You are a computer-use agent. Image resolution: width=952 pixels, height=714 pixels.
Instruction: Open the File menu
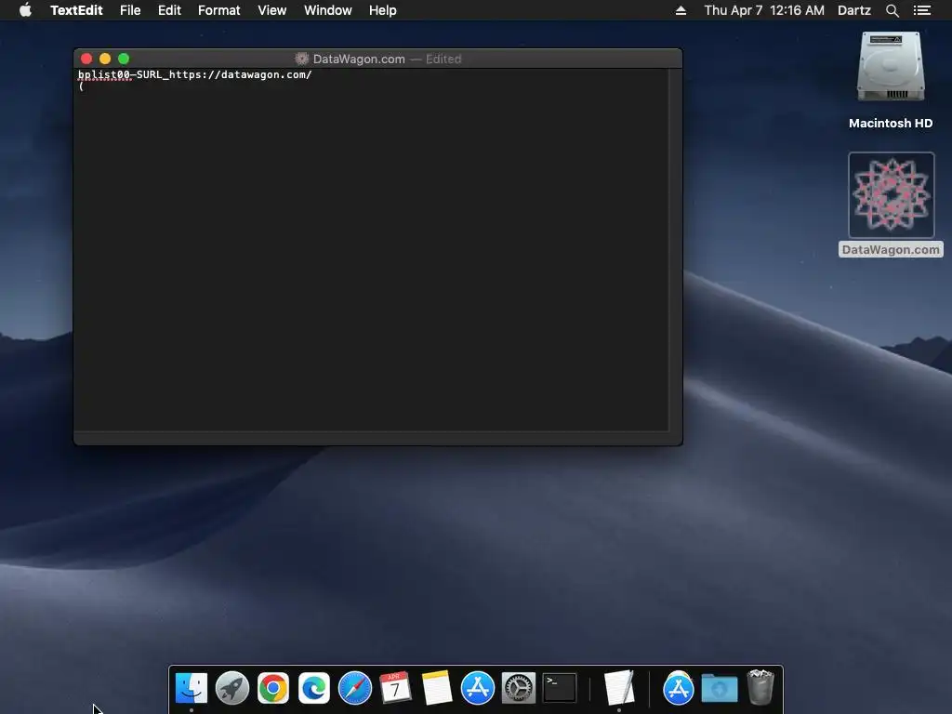coord(130,10)
